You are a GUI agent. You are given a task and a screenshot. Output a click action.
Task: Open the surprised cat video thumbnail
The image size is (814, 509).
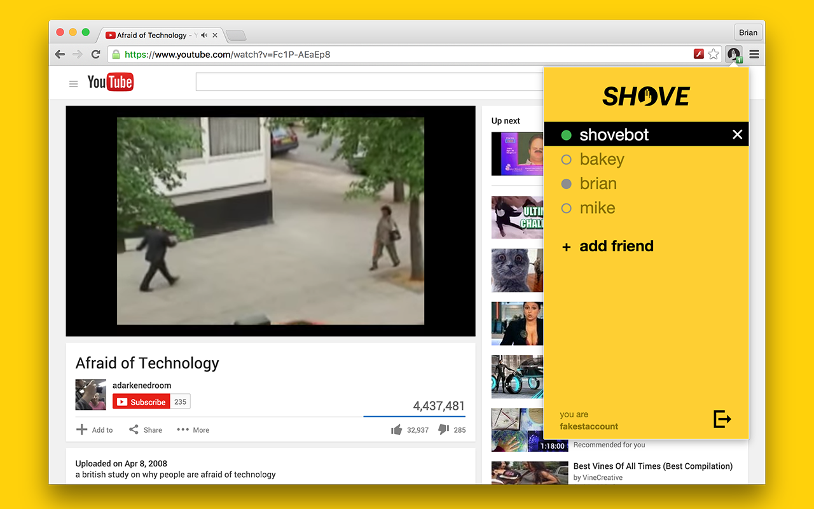coord(518,270)
